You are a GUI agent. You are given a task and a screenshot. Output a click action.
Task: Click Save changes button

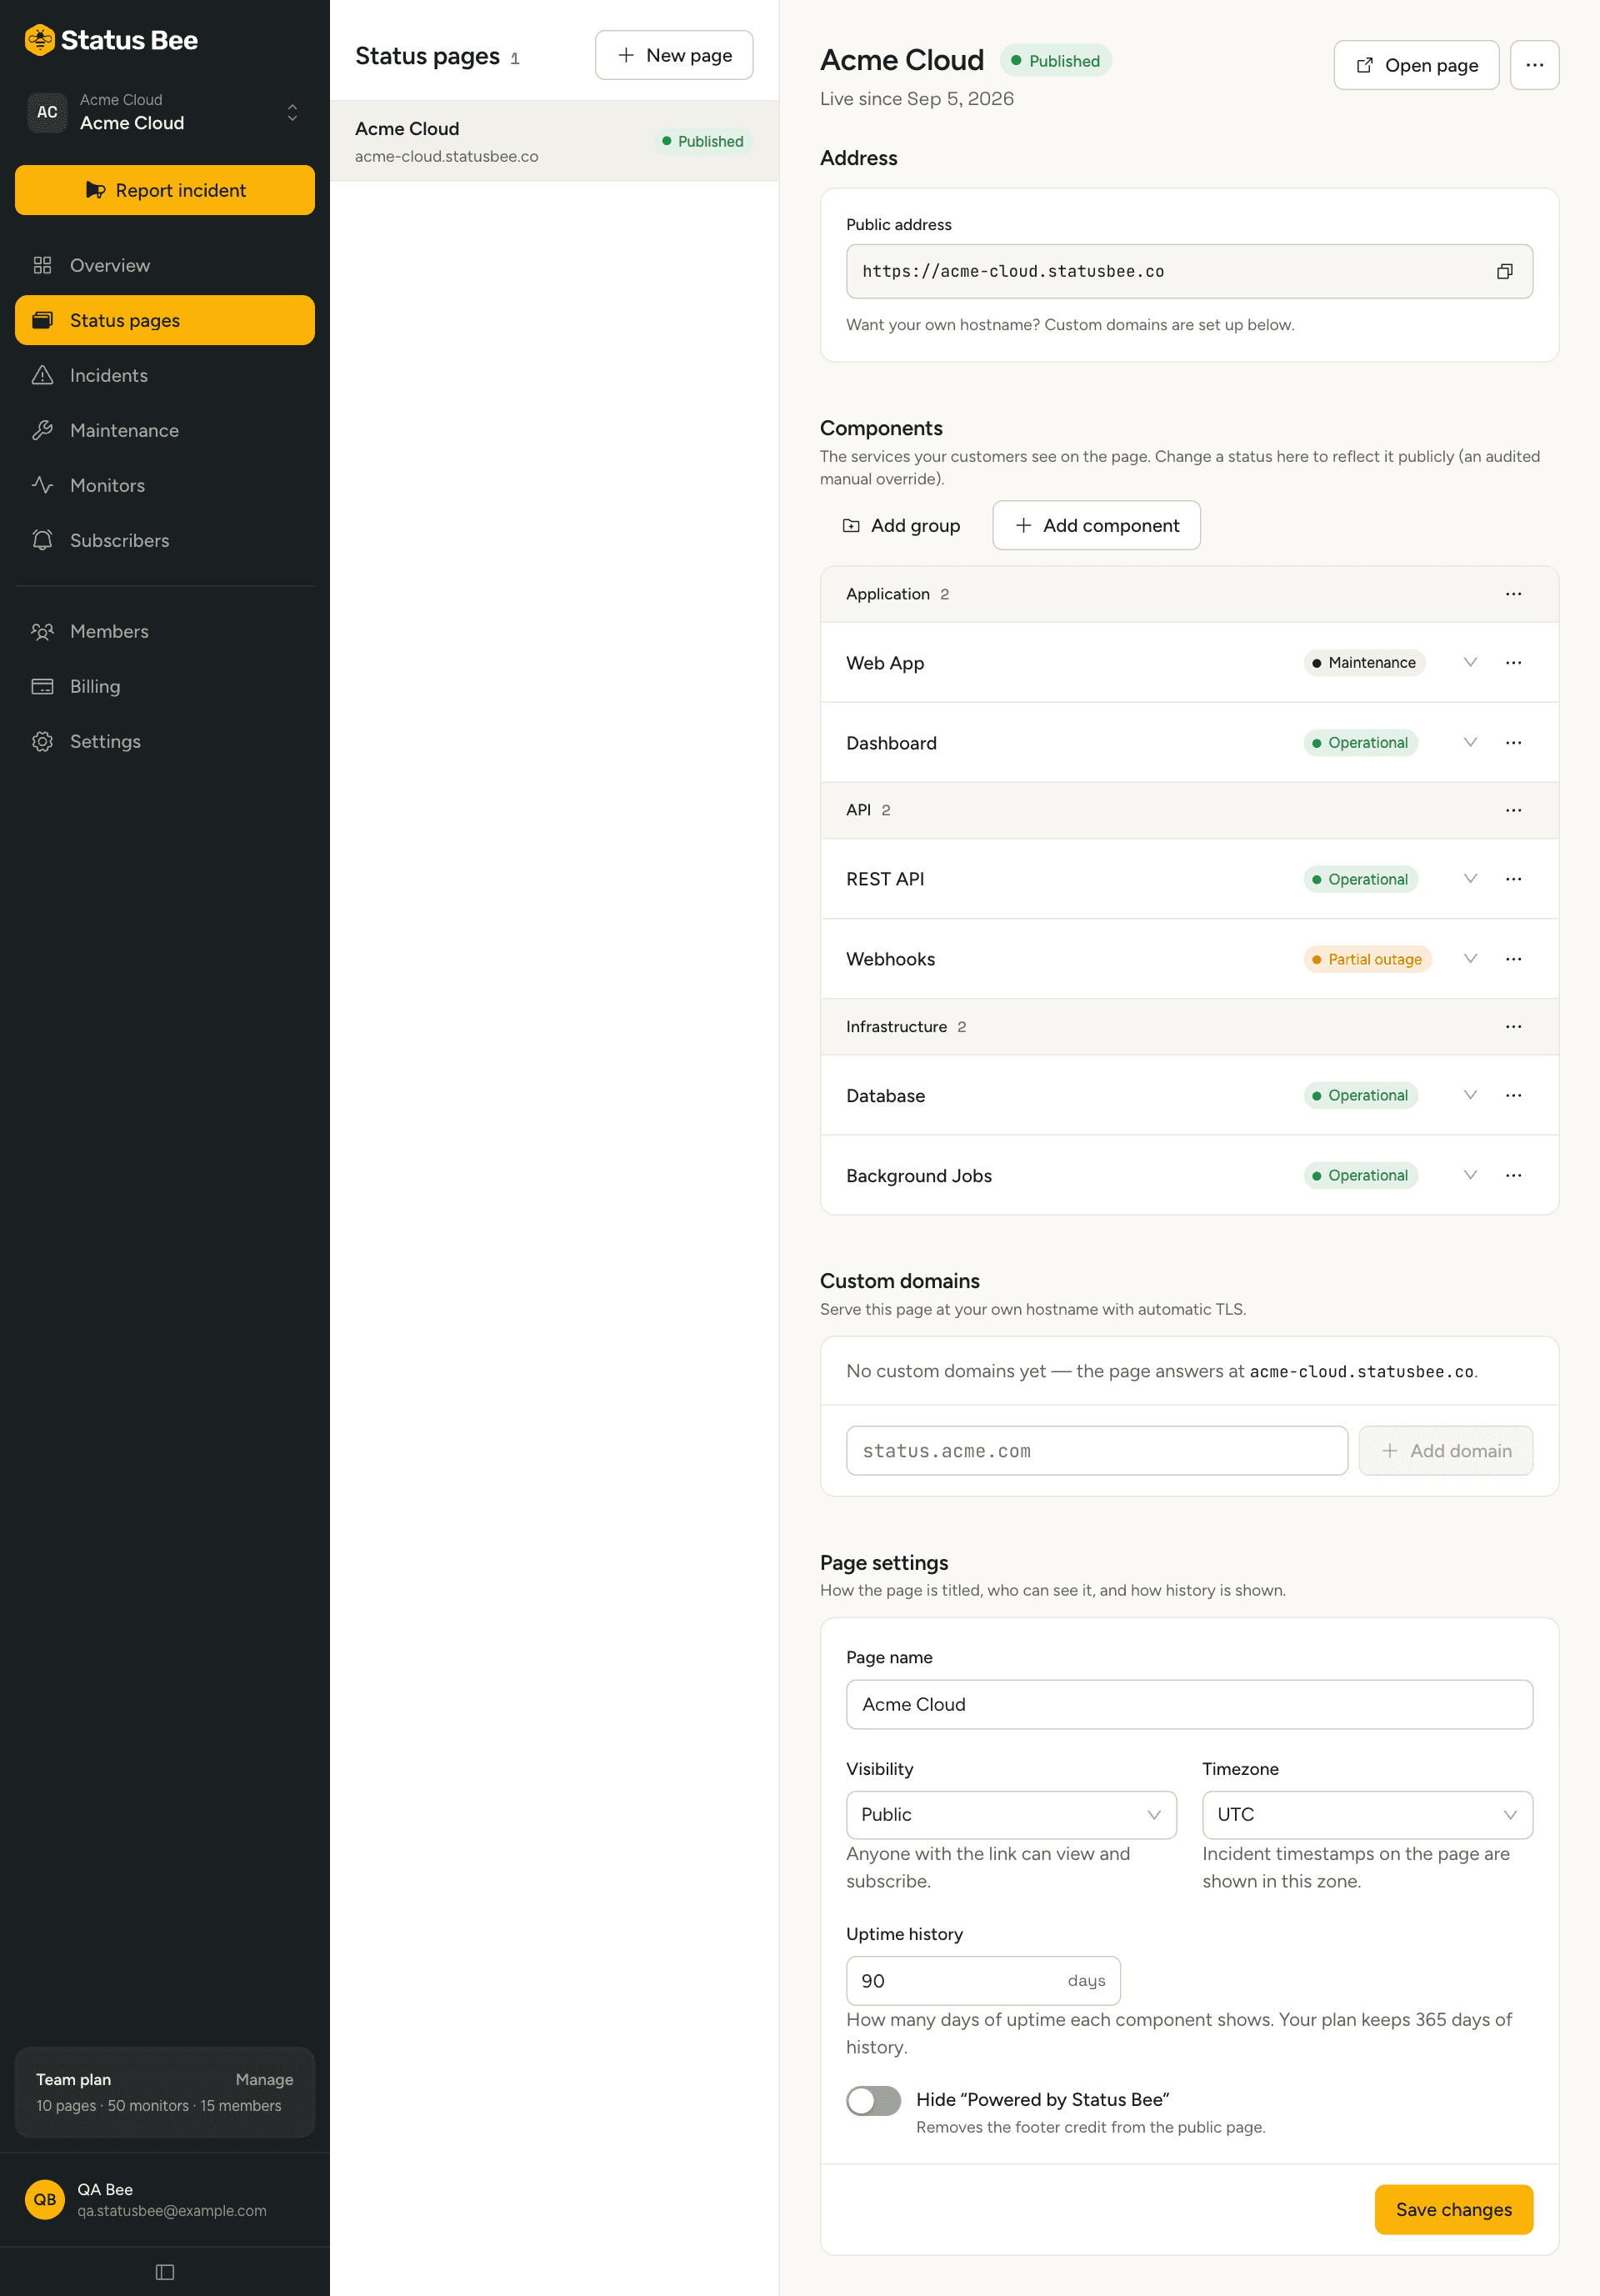[1453, 2209]
